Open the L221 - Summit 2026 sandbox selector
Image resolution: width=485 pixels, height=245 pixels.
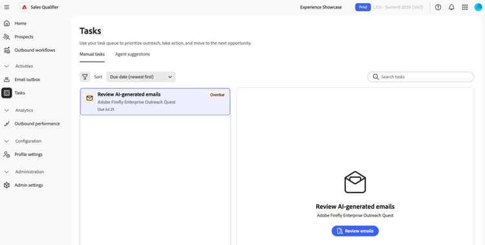(x=398, y=7)
